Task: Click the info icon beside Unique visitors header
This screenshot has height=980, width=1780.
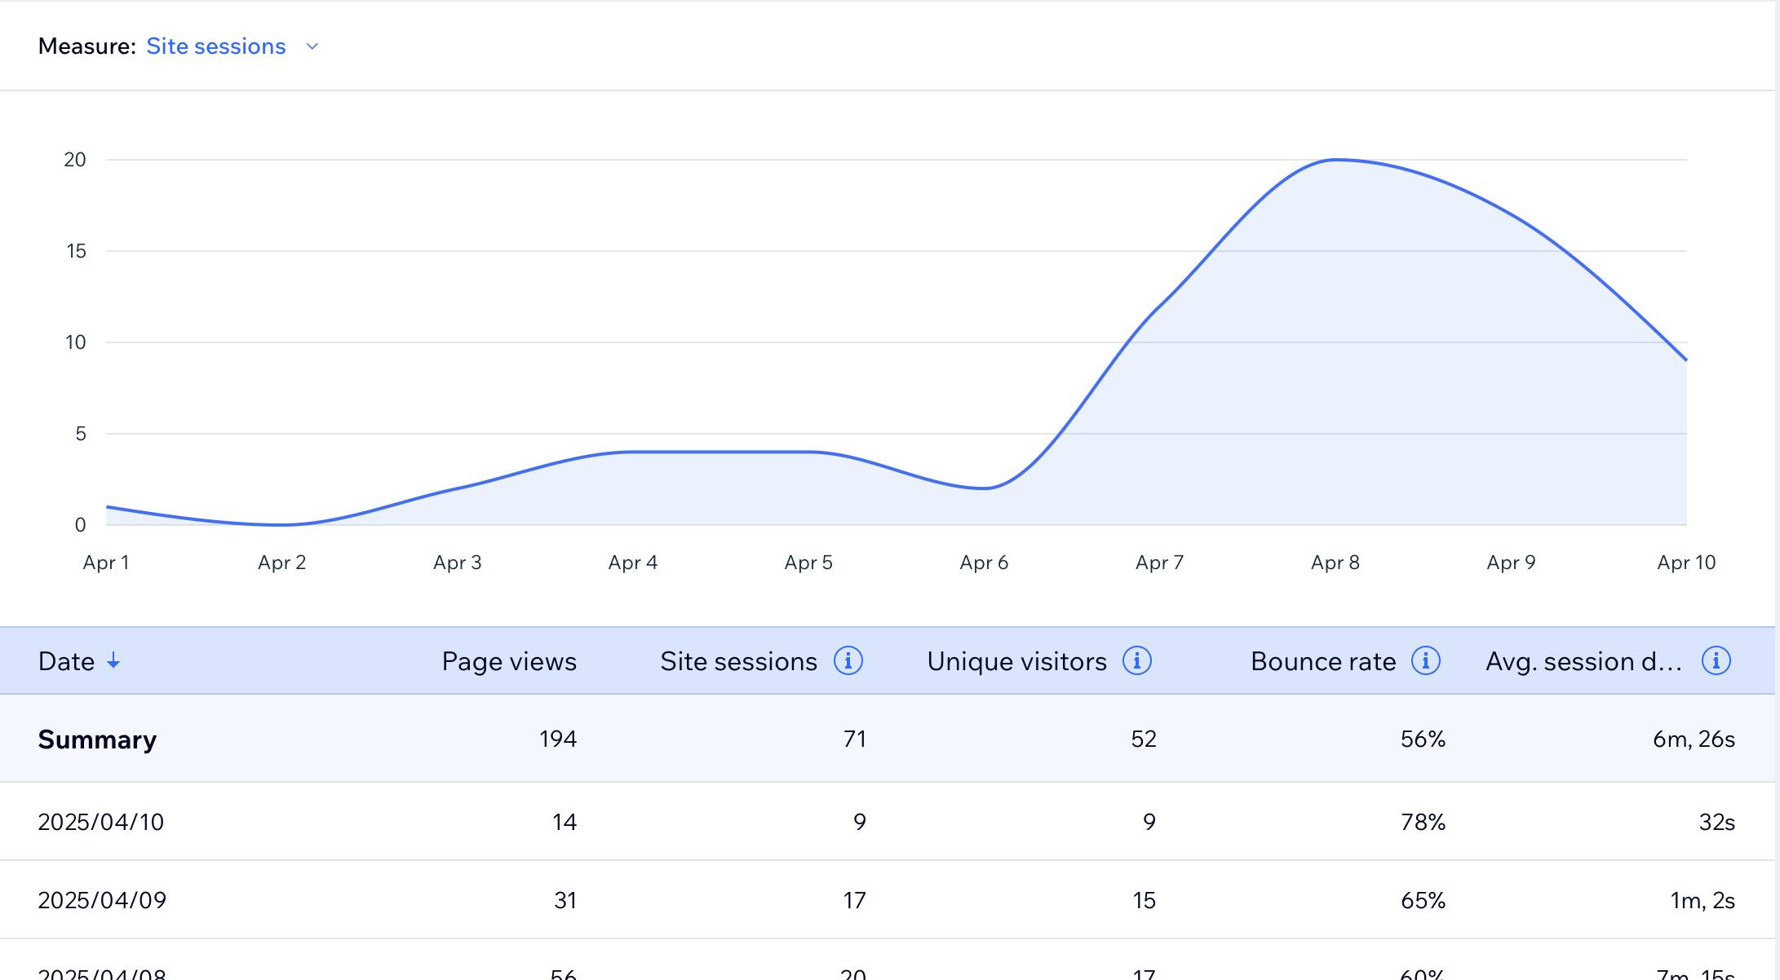Action: [1137, 661]
